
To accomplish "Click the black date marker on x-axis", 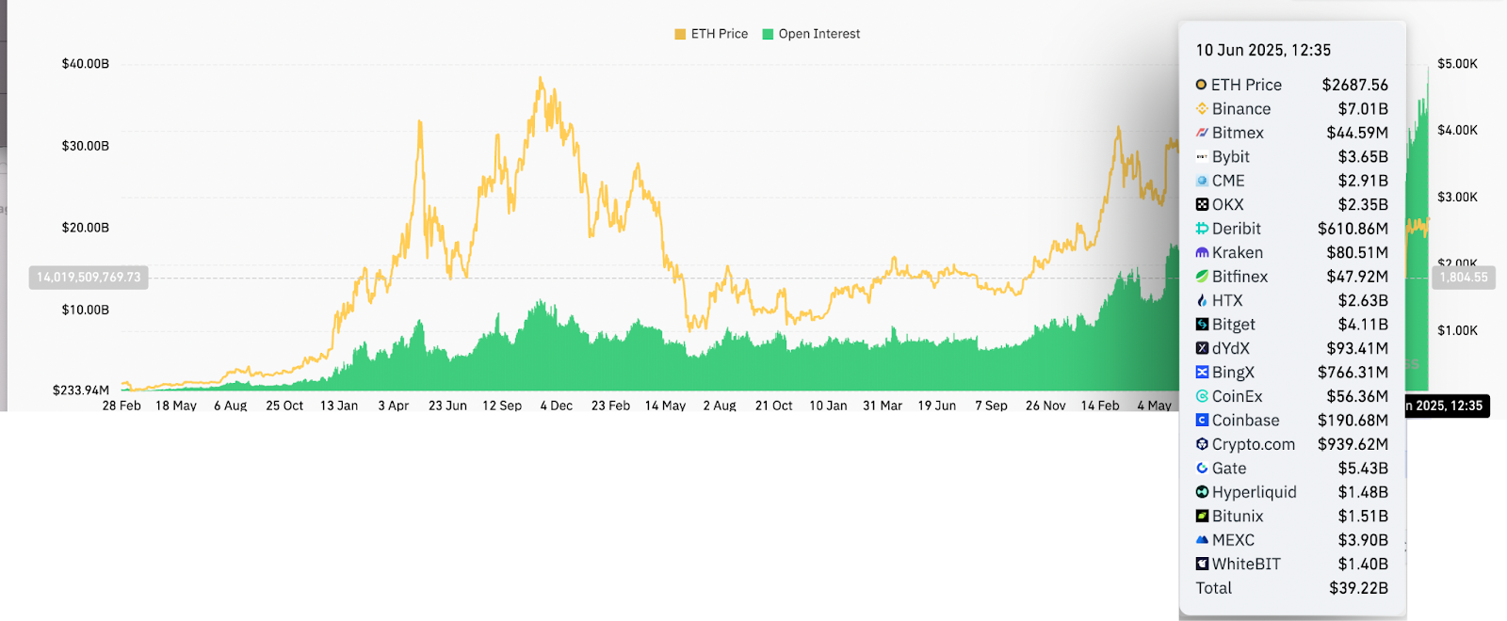I will [1447, 406].
